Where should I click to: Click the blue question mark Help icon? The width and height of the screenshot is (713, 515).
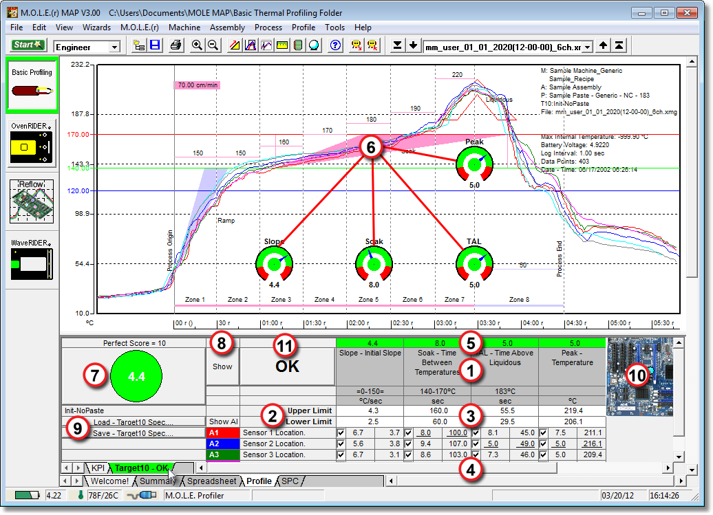coord(336,45)
